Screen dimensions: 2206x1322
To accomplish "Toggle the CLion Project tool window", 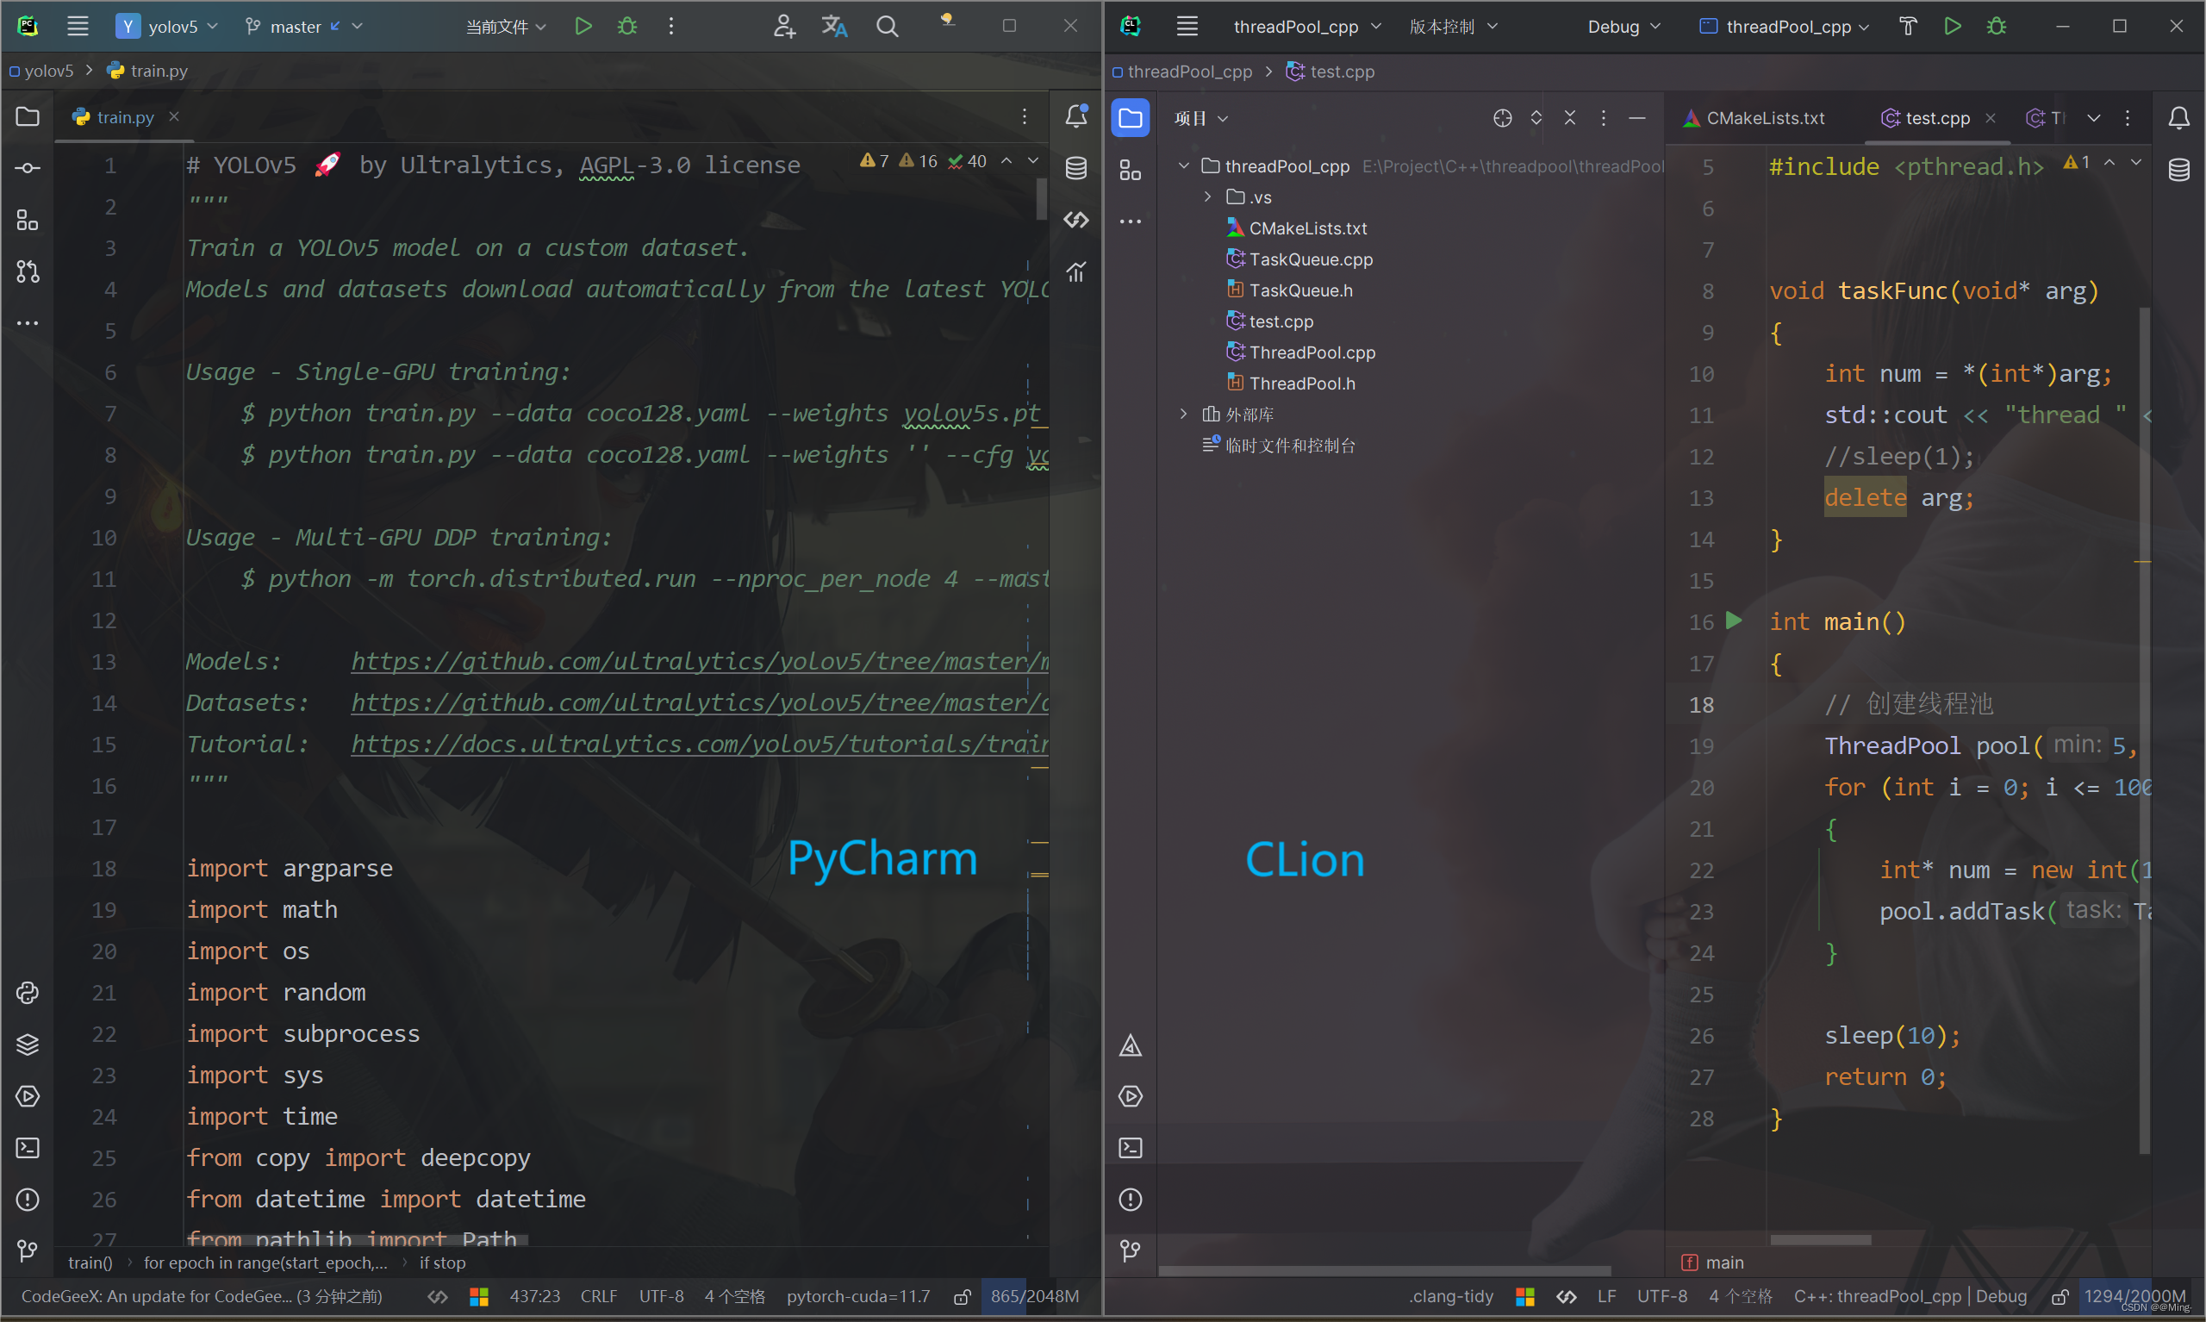I will (x=1131, y=118).
